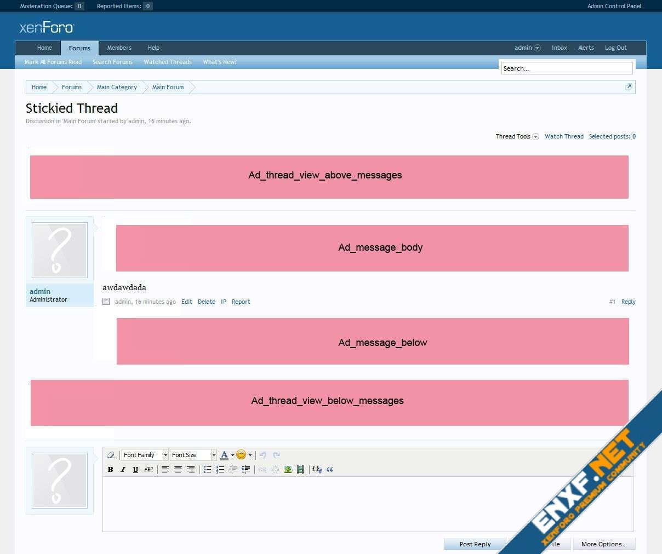Image resolution: width=662 pixels, height=554 pixels.
Task: Switch to the Members tab
Action: click(x=119, y=48)
